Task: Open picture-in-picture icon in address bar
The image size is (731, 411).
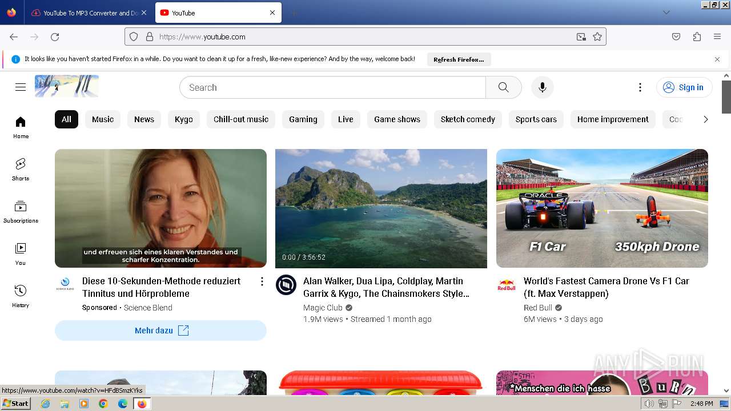Action: (581, 37)
